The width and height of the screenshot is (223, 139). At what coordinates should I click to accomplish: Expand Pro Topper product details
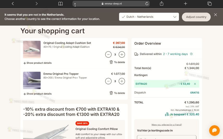point(38,94)
